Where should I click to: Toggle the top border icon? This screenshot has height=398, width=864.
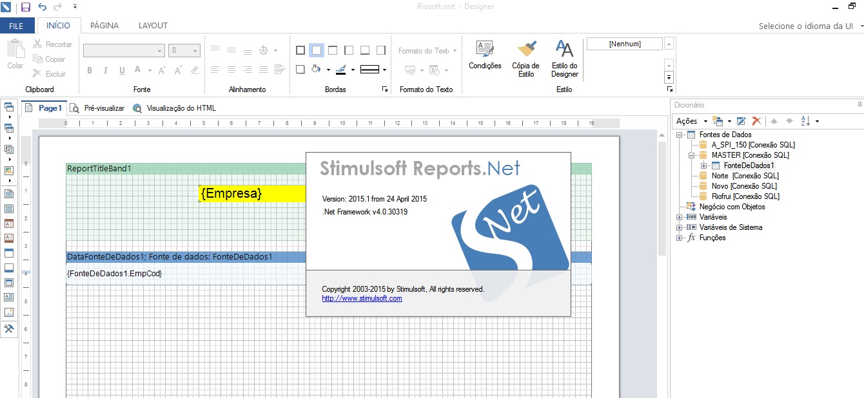click(333, 50)
